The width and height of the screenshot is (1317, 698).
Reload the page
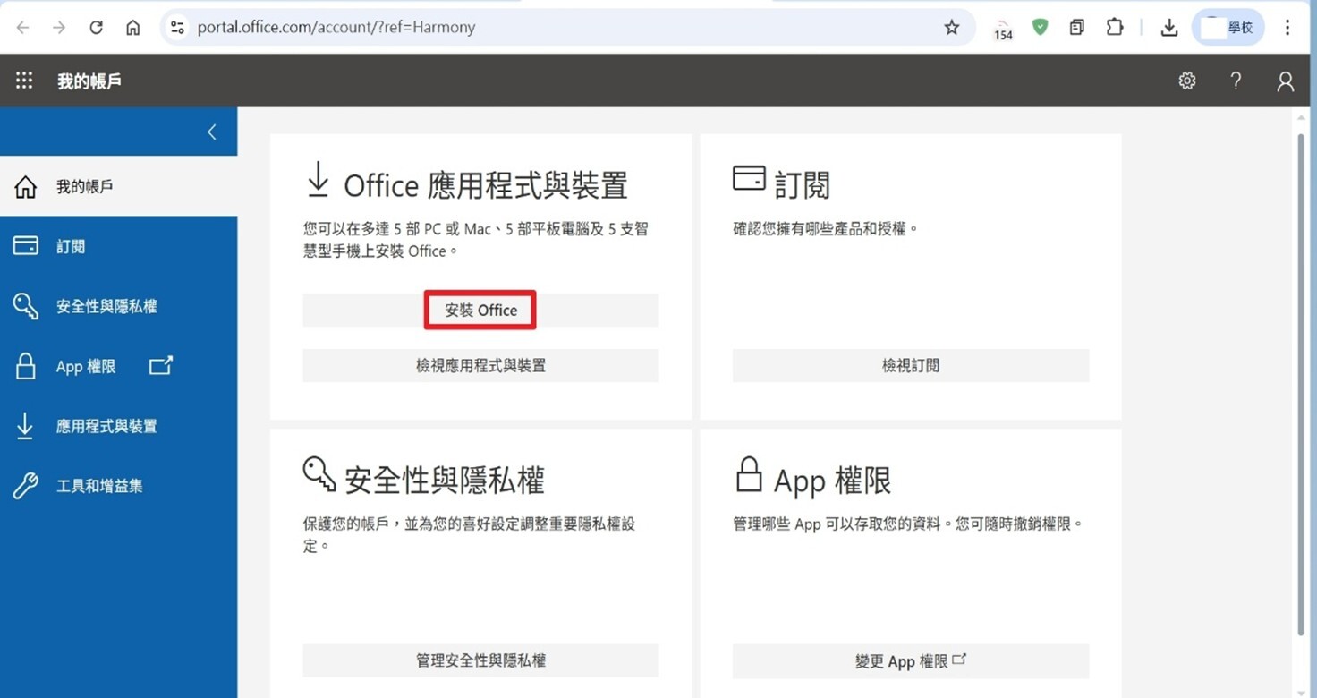[x=96, y=28]
